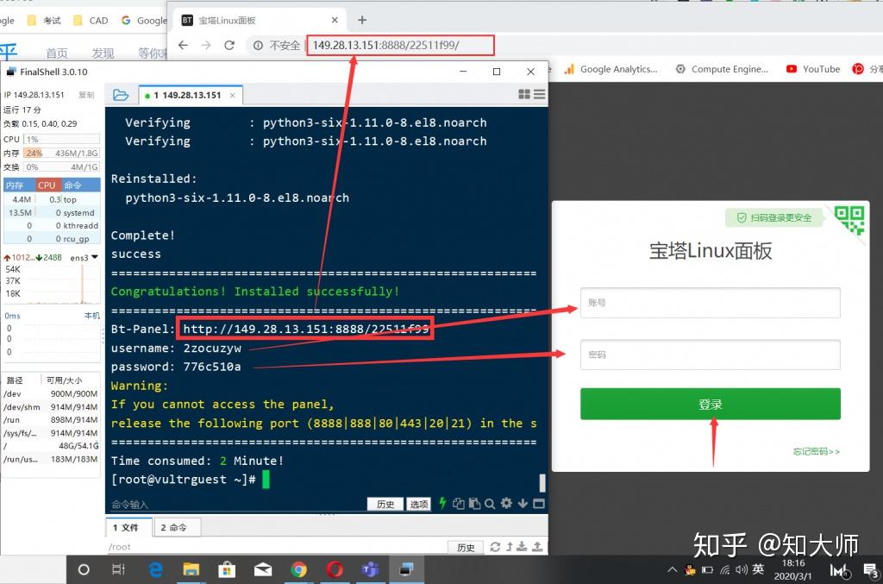The image size is (883, 584).
Task: Select the ens3 network interface dropdown
Action: pos(84,257)
